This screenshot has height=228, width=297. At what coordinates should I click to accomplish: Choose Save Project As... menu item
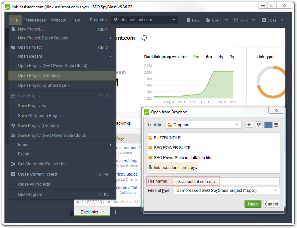pos(62,106)
